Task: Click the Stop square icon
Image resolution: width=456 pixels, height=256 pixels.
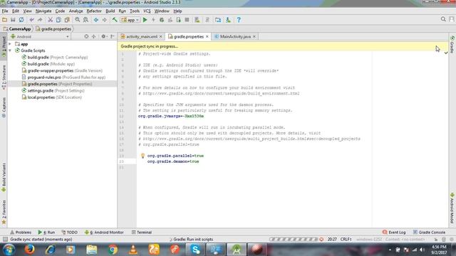Action: (187, 20)
